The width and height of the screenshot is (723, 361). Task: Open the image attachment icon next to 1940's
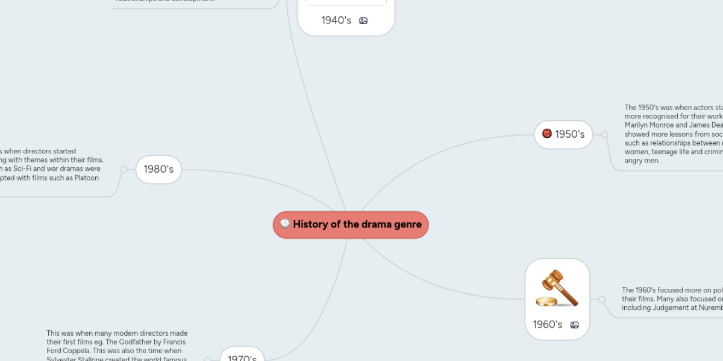point(363,20)
